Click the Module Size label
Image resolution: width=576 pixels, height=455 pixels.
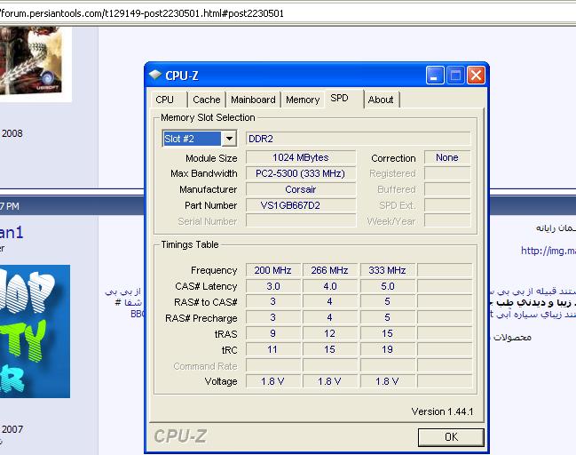211,158
